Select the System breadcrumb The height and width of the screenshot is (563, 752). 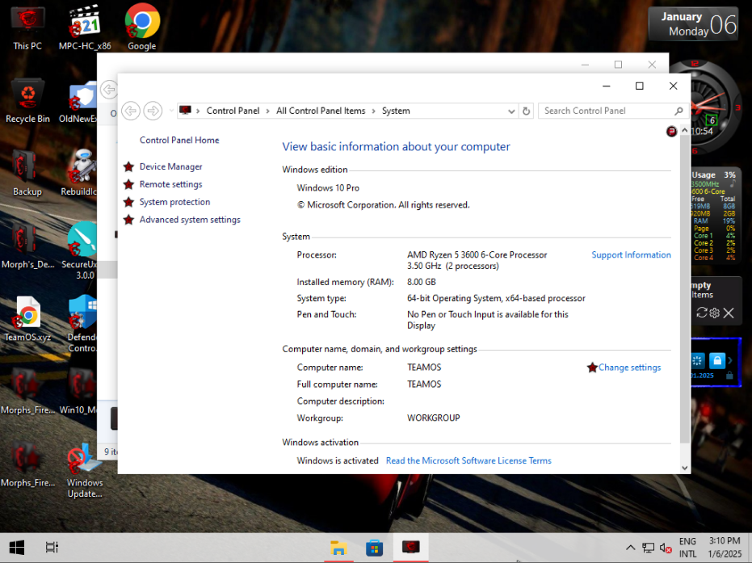396,111
